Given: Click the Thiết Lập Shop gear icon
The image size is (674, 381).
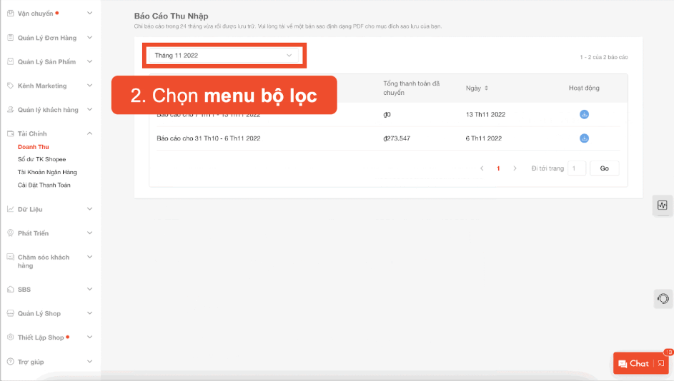Looking at the screenshot, I should tap(10, 337).
